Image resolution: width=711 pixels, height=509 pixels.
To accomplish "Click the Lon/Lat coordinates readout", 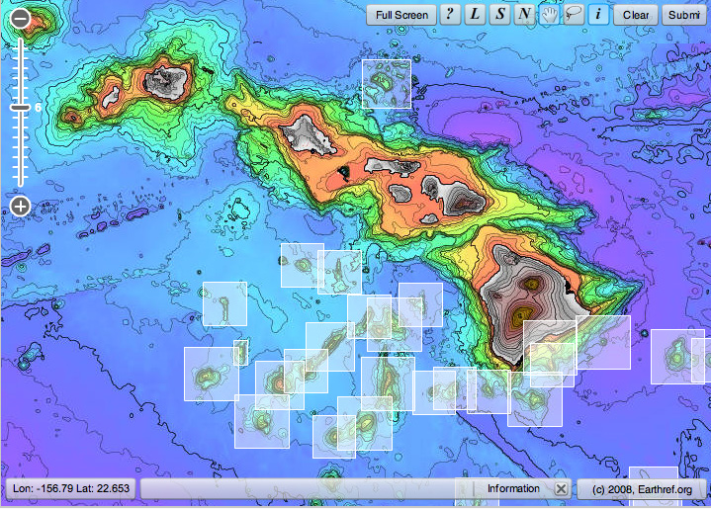I will click(x=69, y=489).
